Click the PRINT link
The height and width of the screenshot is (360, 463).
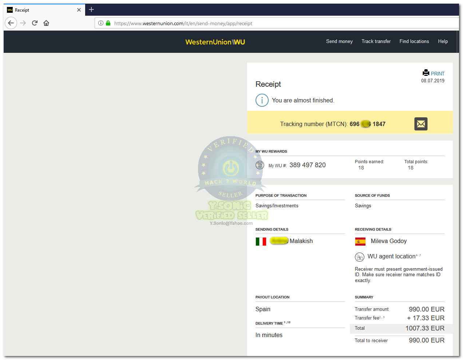(438, 74)
